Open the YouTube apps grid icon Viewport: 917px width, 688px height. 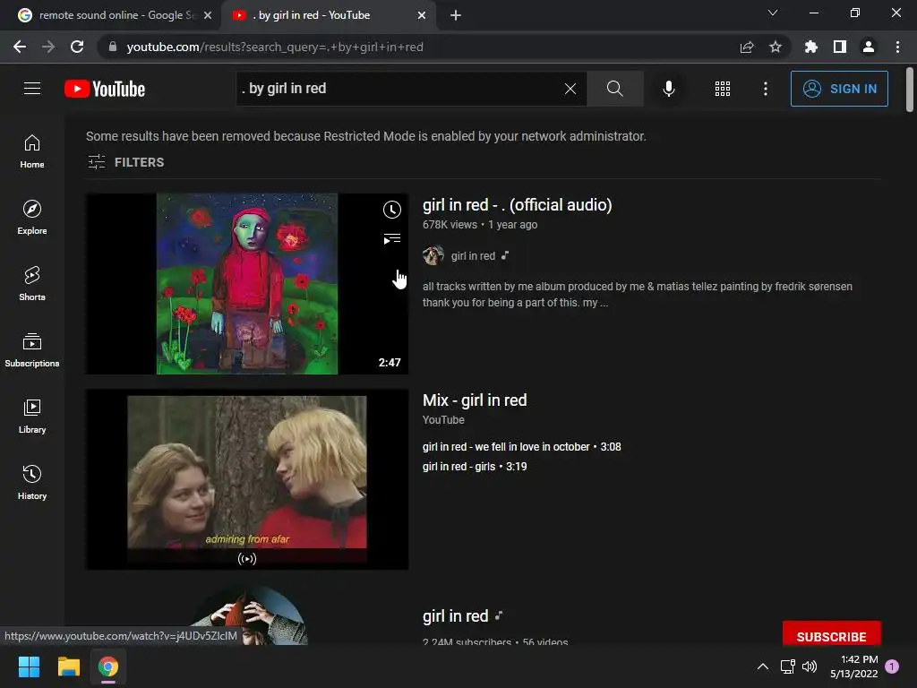[x=723, y=89]
